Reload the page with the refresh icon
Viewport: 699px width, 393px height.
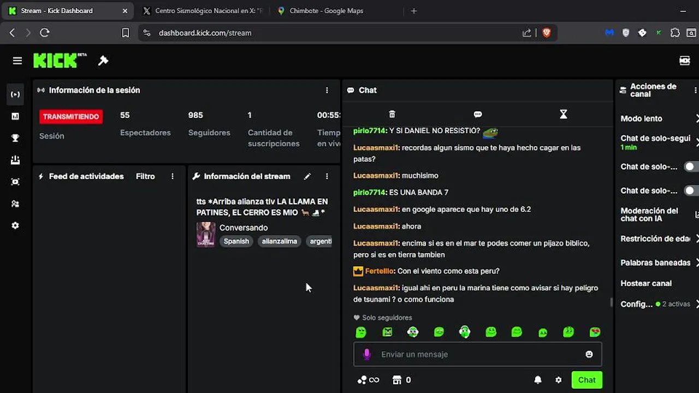click(x=45, y=33)
